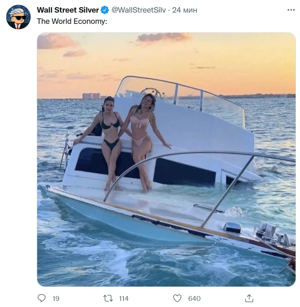Click the pink cloud at the photo's top-left
The width and height of the screenshot is (300, 307).
[56, 42]
